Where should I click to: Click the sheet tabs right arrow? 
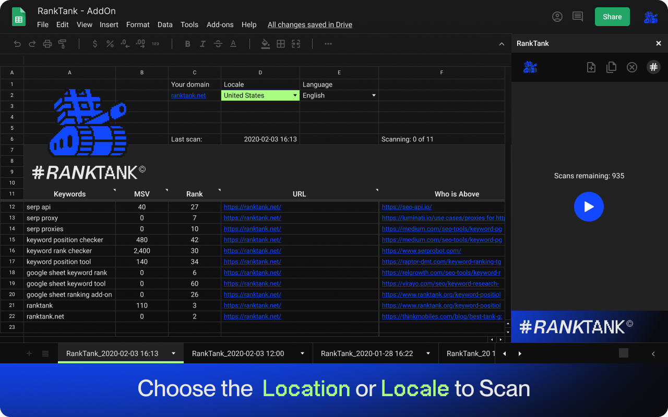pos(520,353)
